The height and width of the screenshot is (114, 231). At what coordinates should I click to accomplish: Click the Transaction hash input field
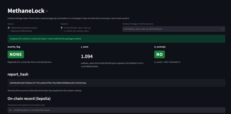pyautogui.click(x=116, y=110)
